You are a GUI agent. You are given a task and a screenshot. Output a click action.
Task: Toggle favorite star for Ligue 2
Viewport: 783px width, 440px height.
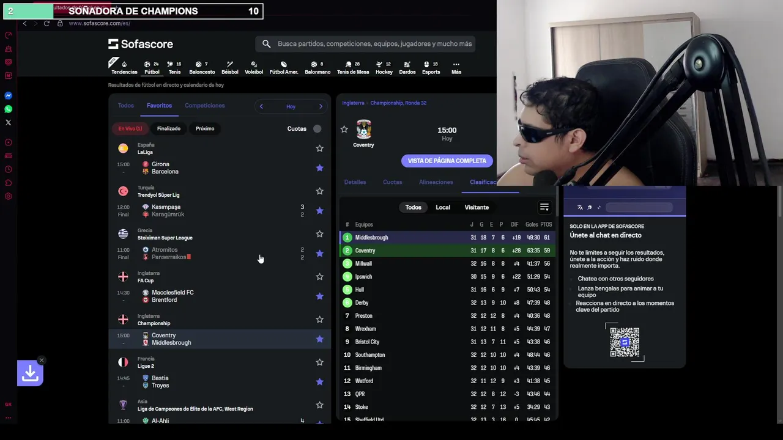[x=319, y=362]
